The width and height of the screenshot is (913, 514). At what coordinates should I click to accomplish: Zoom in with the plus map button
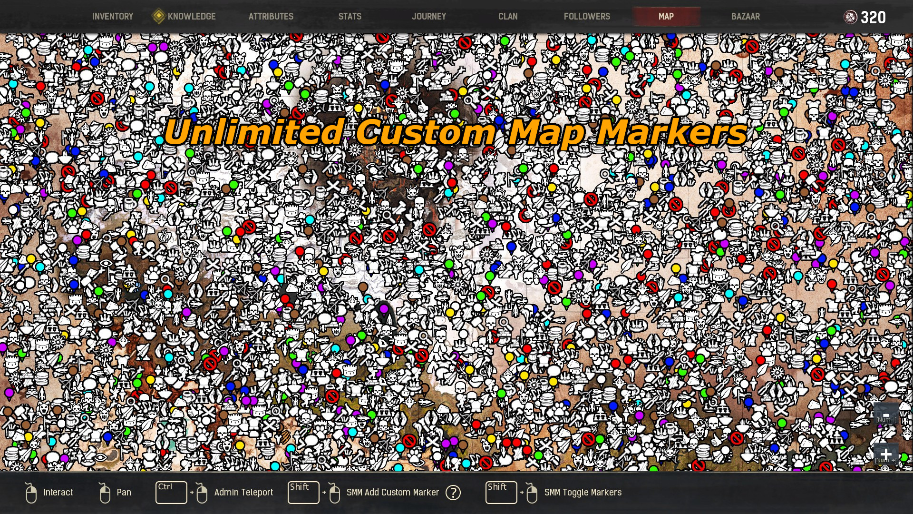click(x=886, y=454)
